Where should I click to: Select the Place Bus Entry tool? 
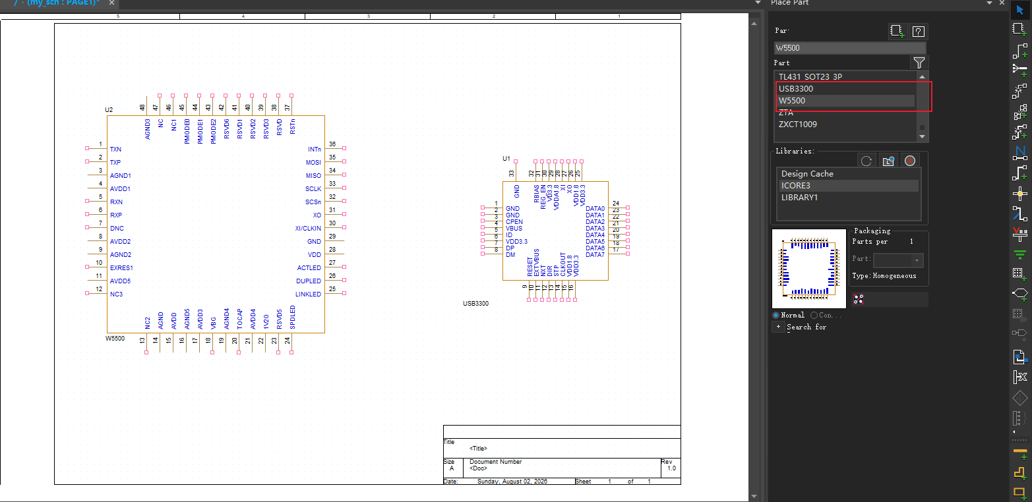pos(1020,213)
